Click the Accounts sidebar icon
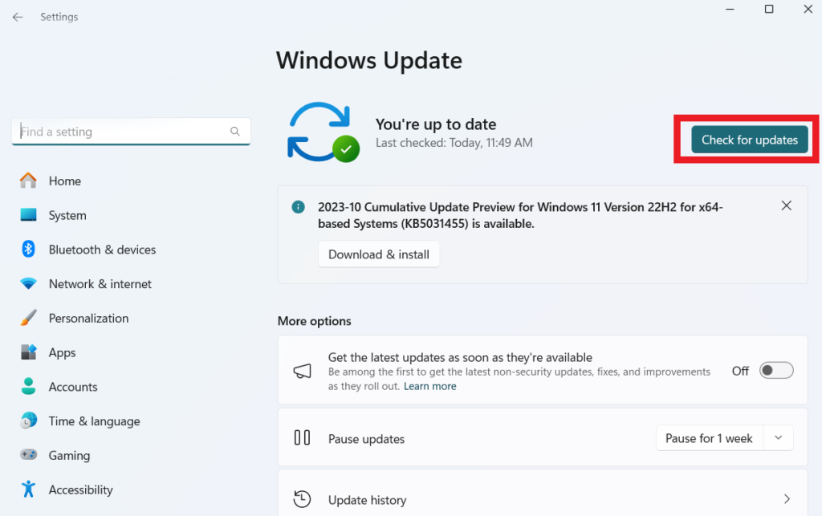This screenshot has height=516, width=822. pos(30,386)
